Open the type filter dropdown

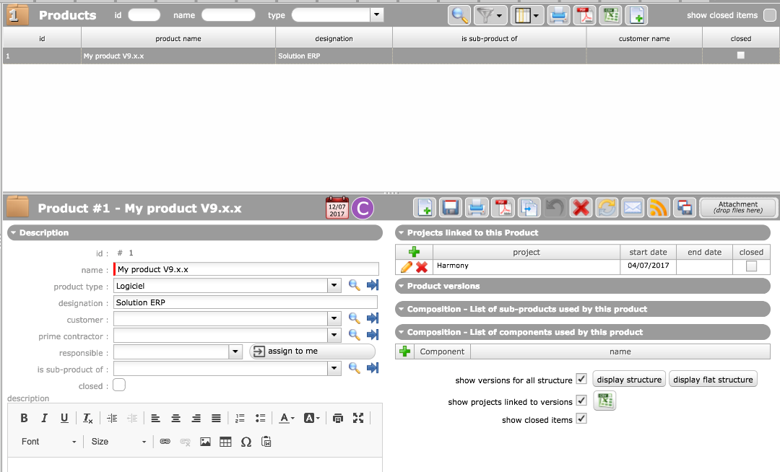376,15
